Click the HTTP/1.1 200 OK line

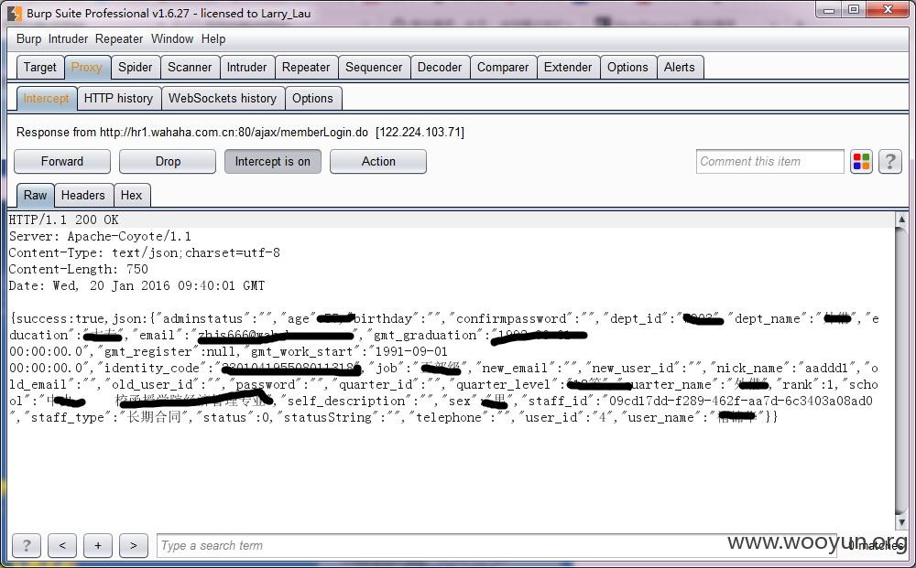coord(64,220)
